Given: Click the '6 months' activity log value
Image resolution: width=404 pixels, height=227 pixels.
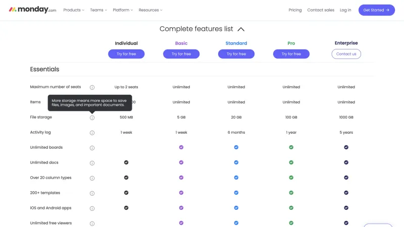Looking at the screenshot, I should coord(236,132).
